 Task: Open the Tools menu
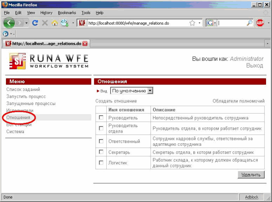[86, 13]
